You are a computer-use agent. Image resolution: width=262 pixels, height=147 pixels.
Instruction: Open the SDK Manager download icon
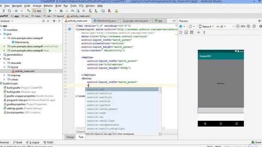click(x=96, y=11)
